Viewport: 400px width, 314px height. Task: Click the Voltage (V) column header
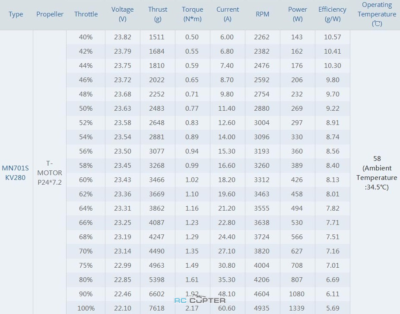click(x=122, y=14)
